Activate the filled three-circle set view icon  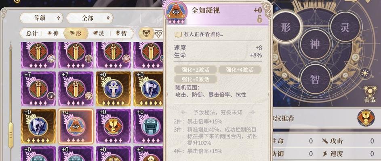click(x=146, y=33)
